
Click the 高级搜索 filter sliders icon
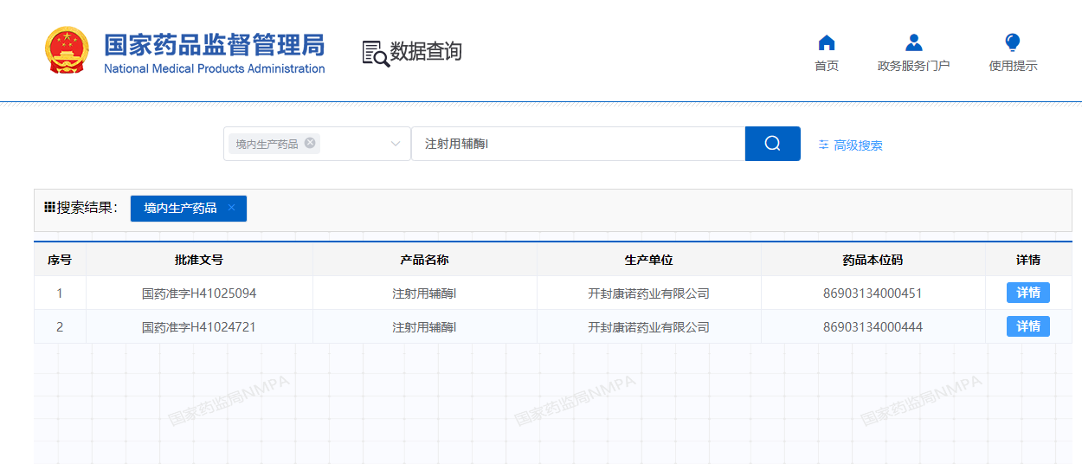(x=823, y=145)
